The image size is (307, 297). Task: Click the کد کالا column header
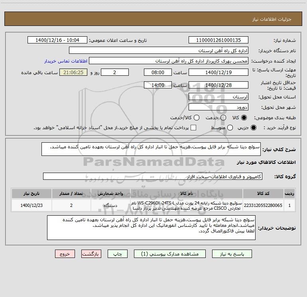263,193
